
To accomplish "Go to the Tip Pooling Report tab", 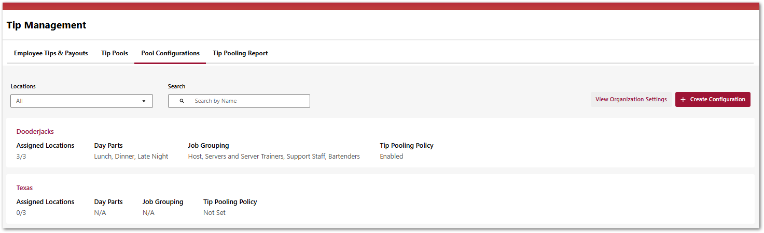I will pos(240,53).
